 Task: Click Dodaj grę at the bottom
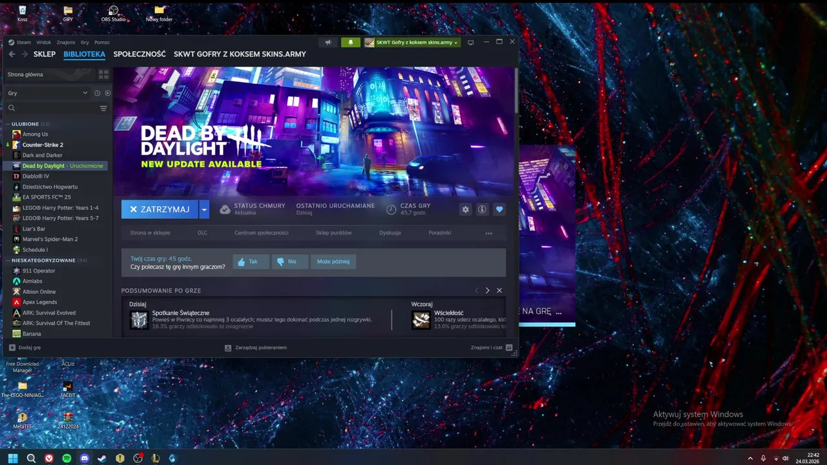pyautogui.click(x=25, y=347)
